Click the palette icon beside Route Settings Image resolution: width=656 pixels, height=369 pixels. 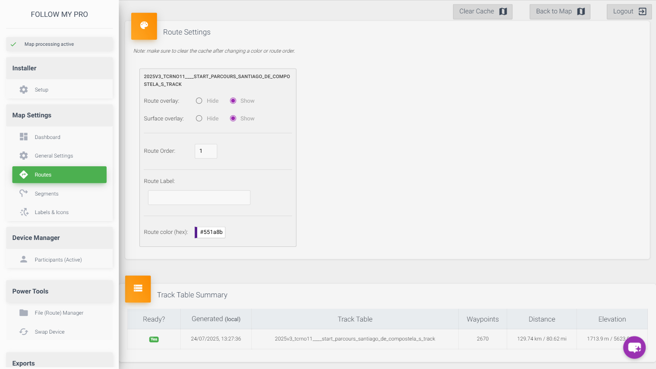coord(144,26)
